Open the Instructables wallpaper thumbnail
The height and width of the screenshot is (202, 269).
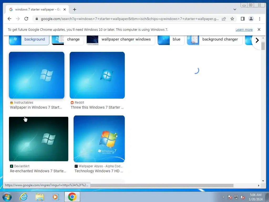(x=37, y=75)
